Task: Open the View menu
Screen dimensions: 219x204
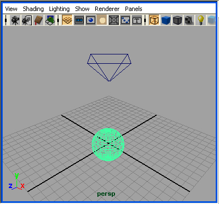Action: tap(11, 9)
